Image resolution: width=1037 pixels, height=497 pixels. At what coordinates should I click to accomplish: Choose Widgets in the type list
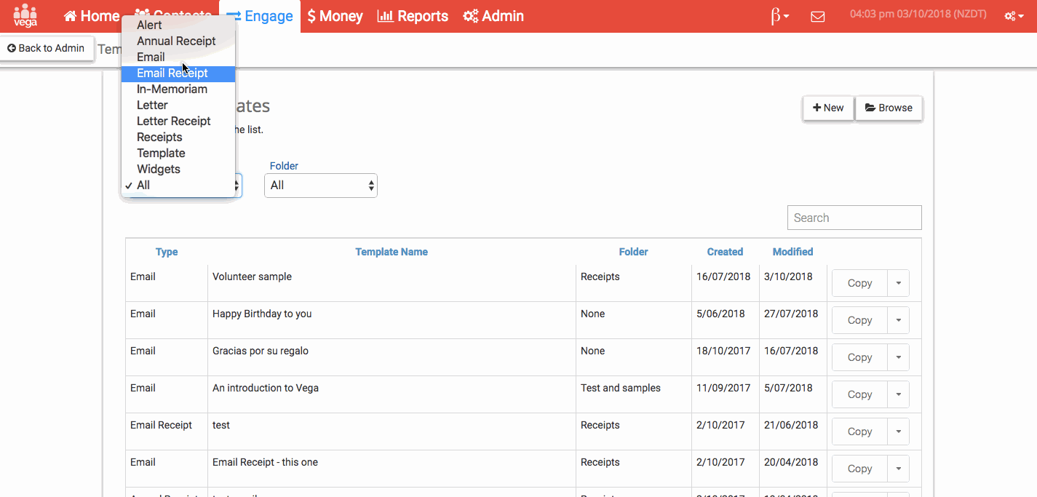point(178,169)
